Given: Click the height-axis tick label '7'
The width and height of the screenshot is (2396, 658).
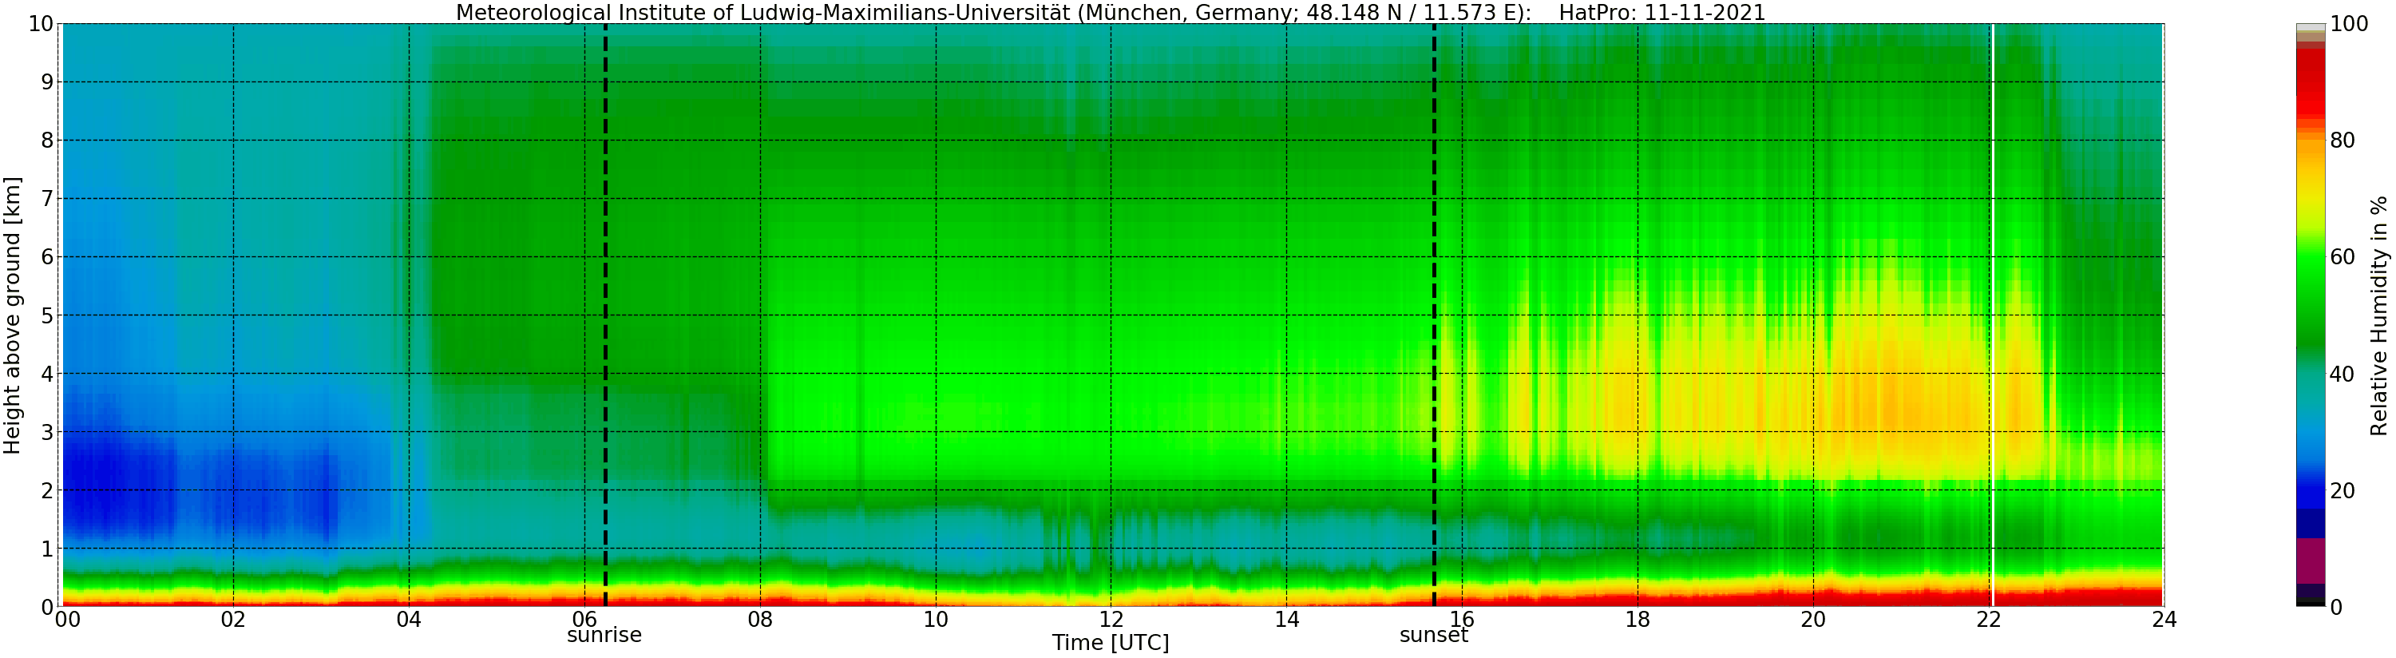Looking at the screenshot, I should (46, 198).
